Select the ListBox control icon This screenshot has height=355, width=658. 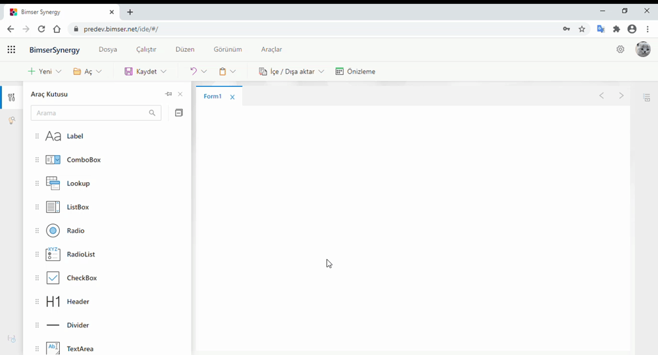(53, 207)
